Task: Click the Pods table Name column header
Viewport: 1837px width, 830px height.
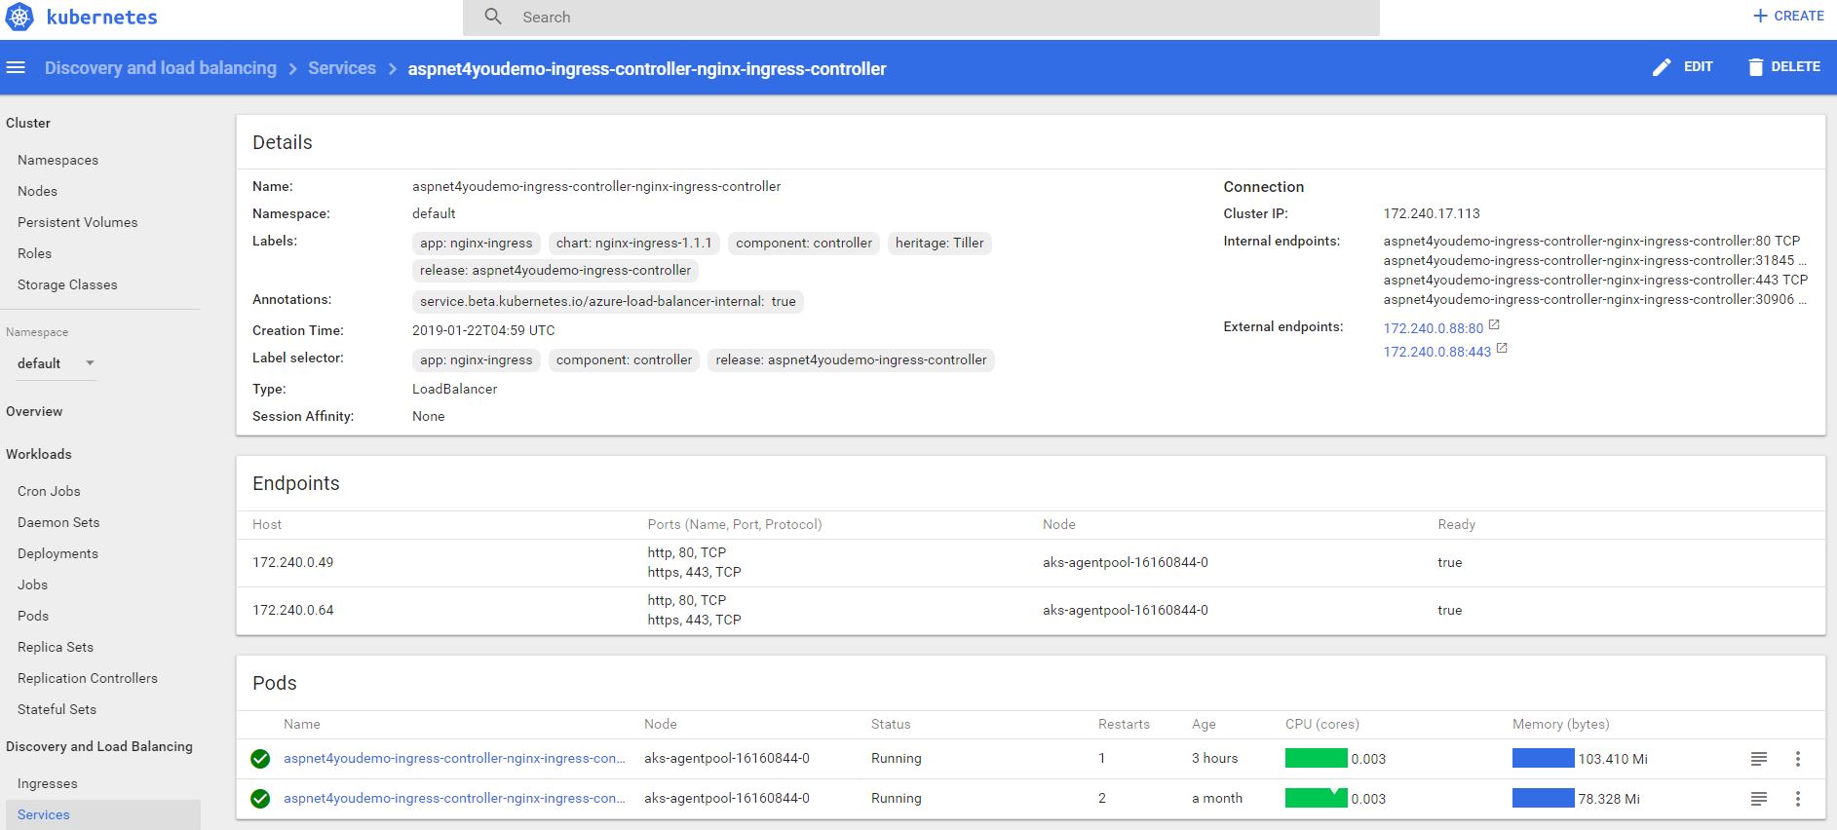Action: 302,724
